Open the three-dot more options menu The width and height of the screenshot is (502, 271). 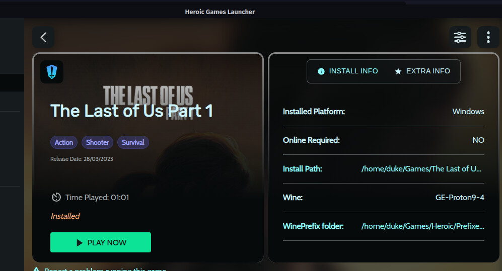(488, 37)
